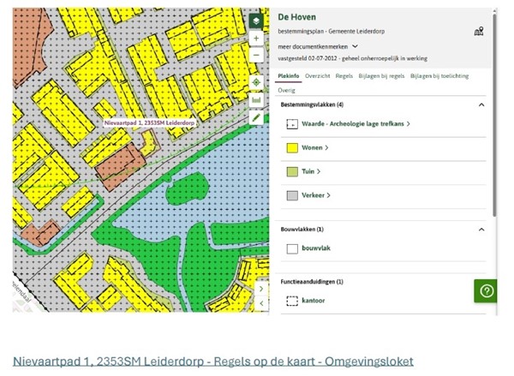The image size is (514, 376).
Task: Open Bijlagen bij toelichting tab
Action: tap(439, 76)
